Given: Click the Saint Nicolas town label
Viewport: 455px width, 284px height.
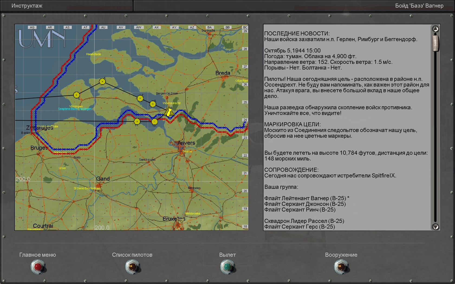Looking at the screenshot, I should coord(147,160).
